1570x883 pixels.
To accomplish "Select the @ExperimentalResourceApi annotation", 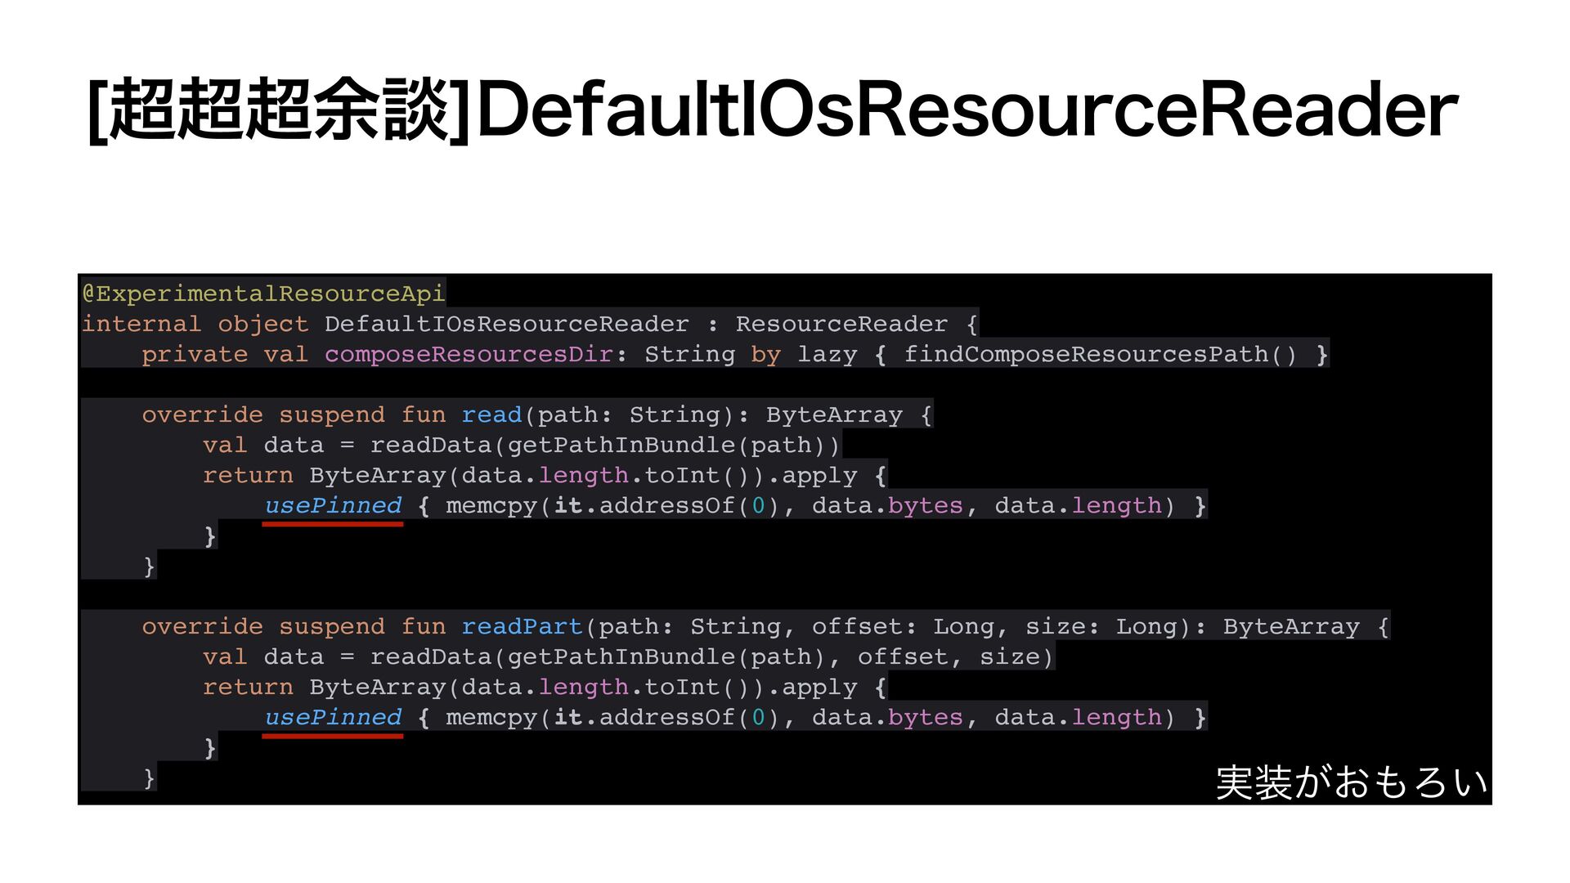I will pyautogui.click(x=263, y=294).
